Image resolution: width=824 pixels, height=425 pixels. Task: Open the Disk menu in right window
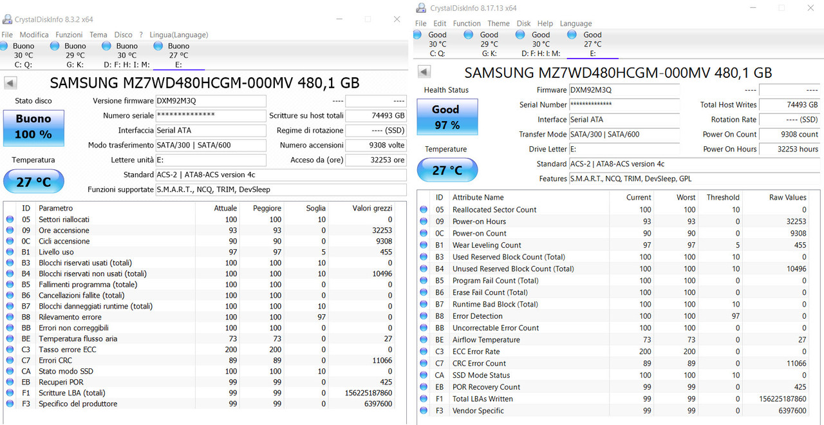(x=524, y=23)
